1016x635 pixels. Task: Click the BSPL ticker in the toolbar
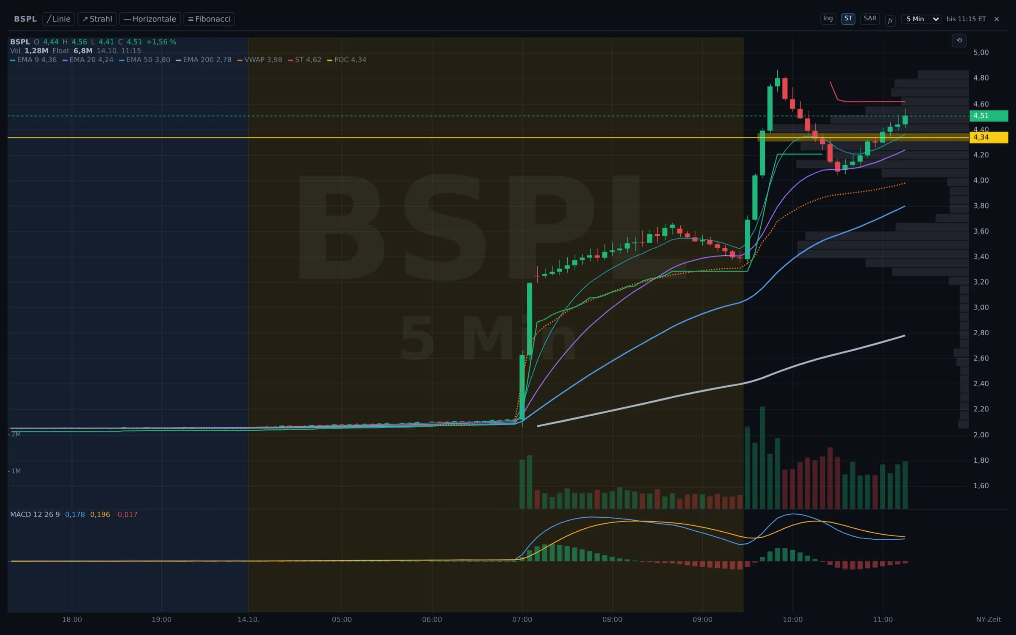point(25,19)
